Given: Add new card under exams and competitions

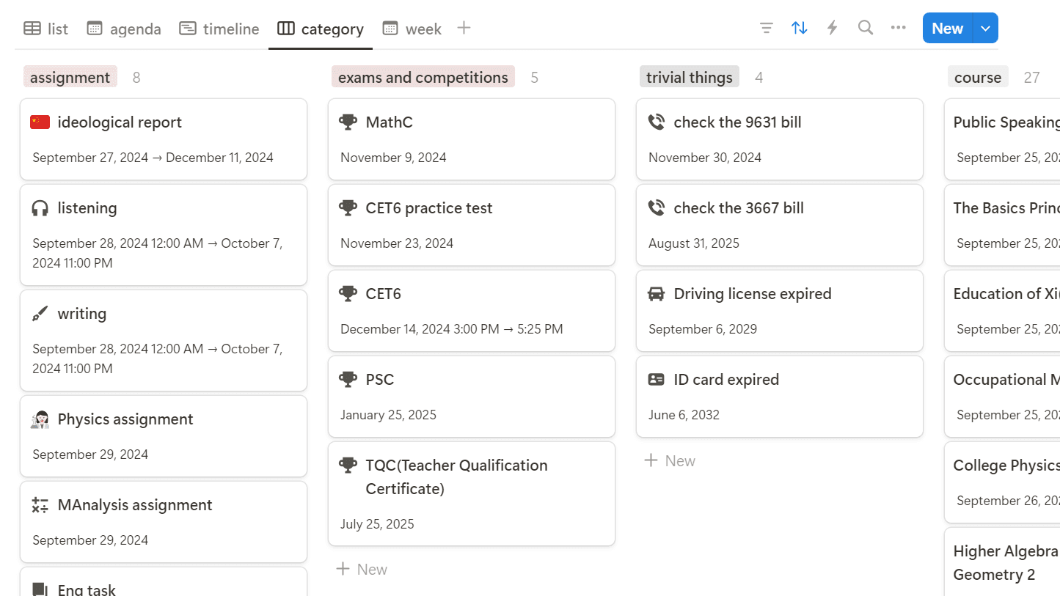Looking at the screenshot, I should coord(362,570).
